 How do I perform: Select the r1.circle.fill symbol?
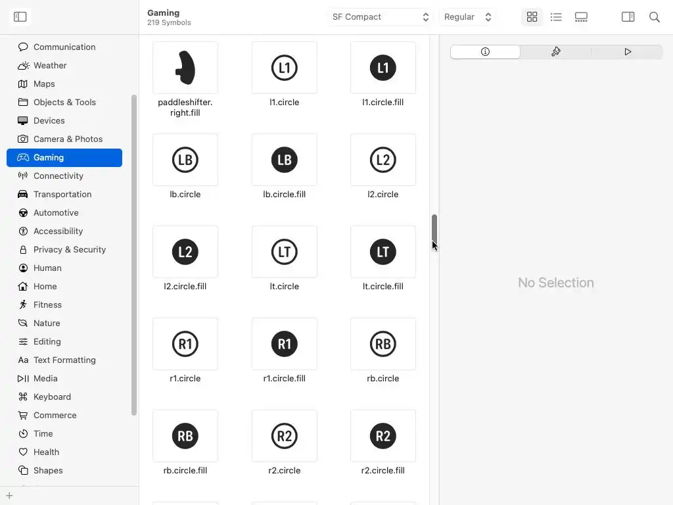click(284, 344)
